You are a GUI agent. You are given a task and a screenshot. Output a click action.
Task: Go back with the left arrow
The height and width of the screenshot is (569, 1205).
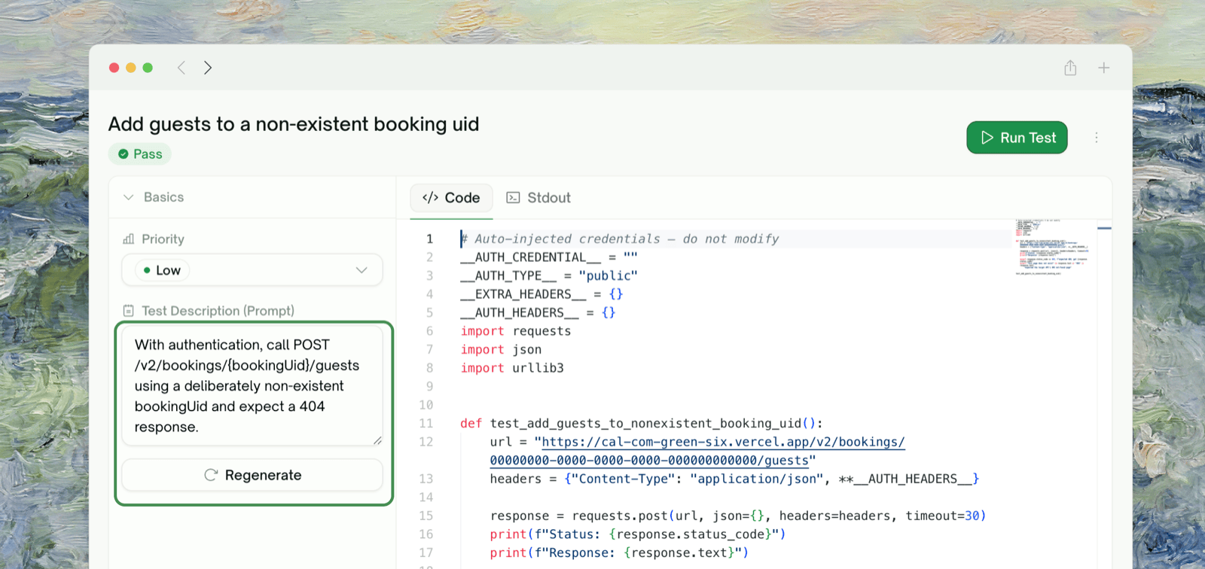pyautogui.click(x=182, y=68)
